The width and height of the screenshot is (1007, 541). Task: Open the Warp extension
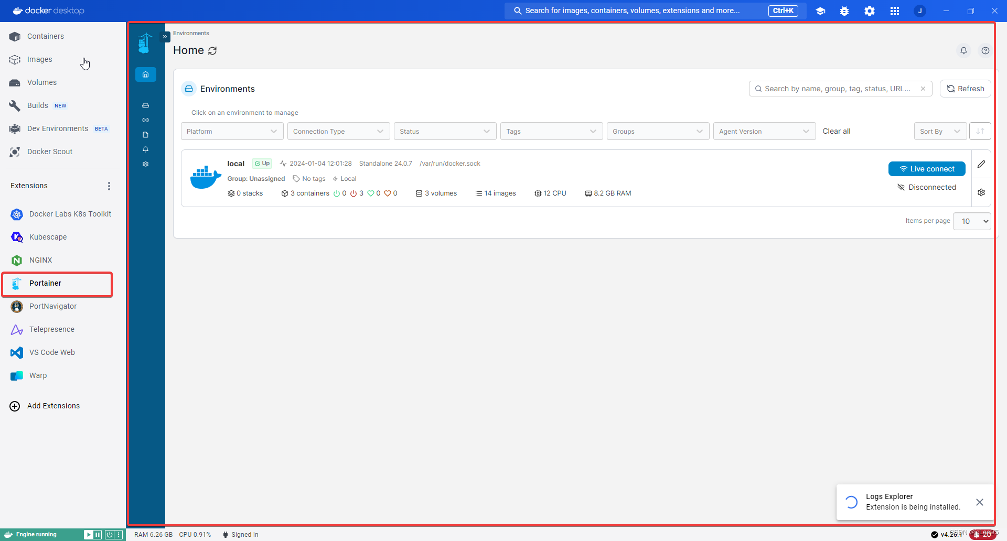click(x=63, y=375)
